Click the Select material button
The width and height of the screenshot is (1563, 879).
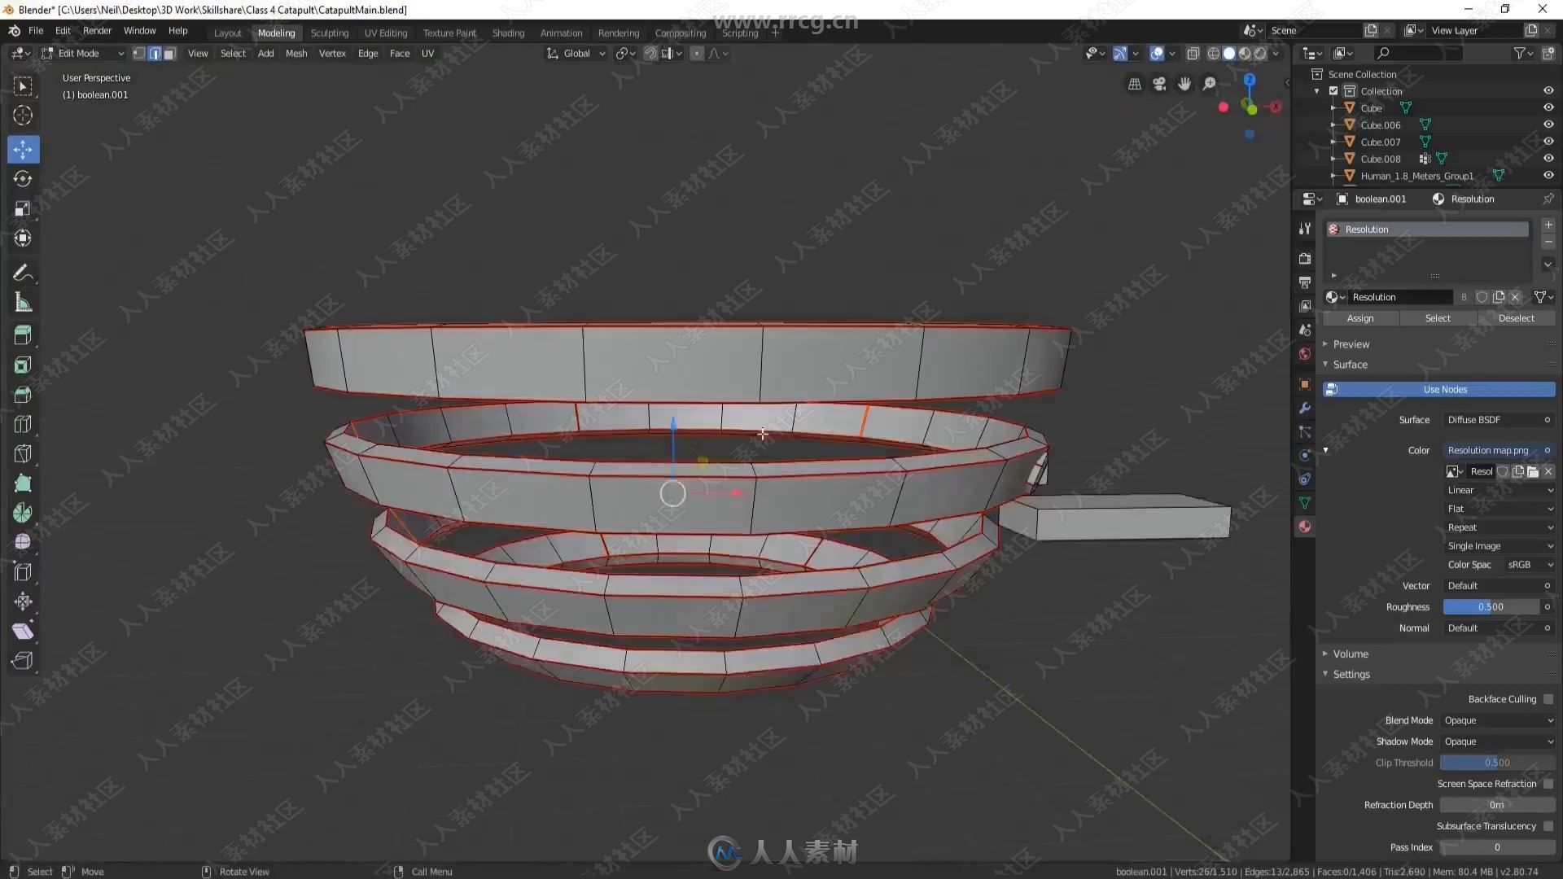pyautogui.click(x=1436, y=317)
